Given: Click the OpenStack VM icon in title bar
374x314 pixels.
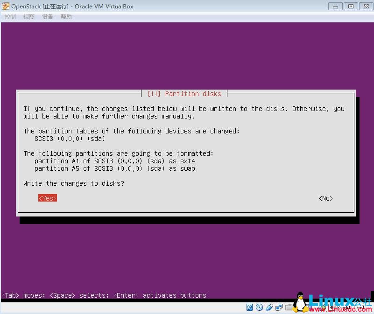Looking at the screenshot, I should coord(5,6).
